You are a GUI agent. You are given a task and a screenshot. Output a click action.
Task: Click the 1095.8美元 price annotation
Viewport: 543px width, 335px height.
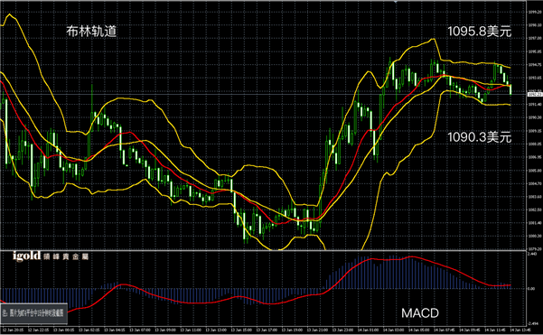pos(479,32)
